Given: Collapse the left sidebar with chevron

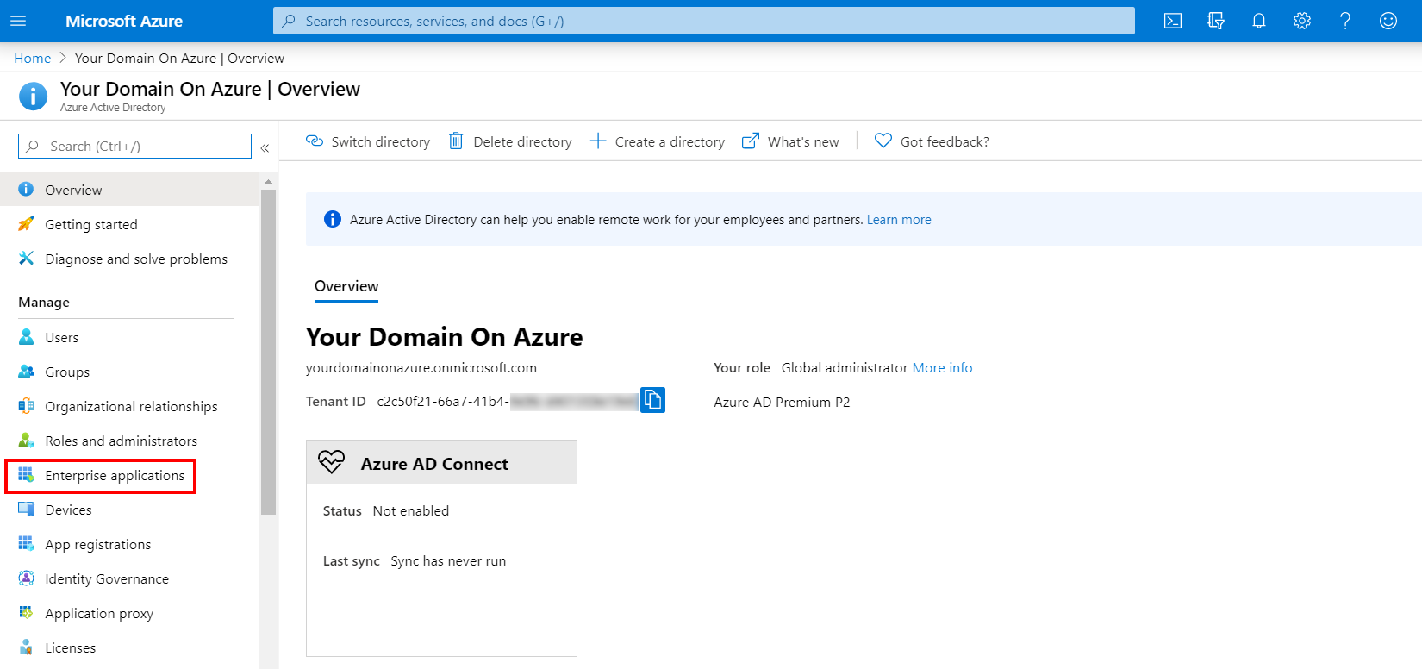Looking at the screenshot, I should coord(265,147).
